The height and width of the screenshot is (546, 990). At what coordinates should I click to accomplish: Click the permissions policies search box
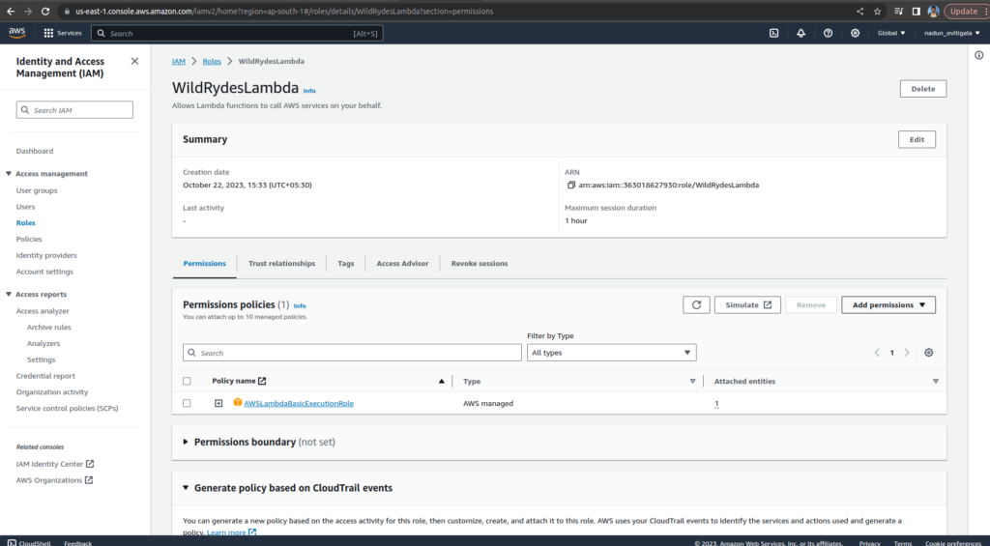[352, 352]
